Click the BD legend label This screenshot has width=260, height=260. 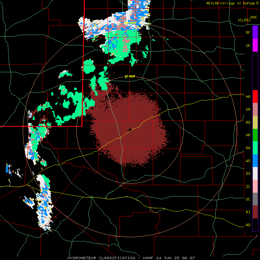[248, 122]
